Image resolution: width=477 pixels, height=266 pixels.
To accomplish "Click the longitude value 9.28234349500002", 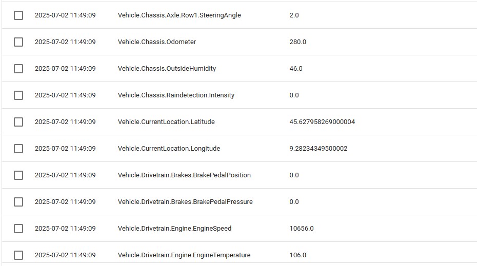I will click(x=318, y=149).
